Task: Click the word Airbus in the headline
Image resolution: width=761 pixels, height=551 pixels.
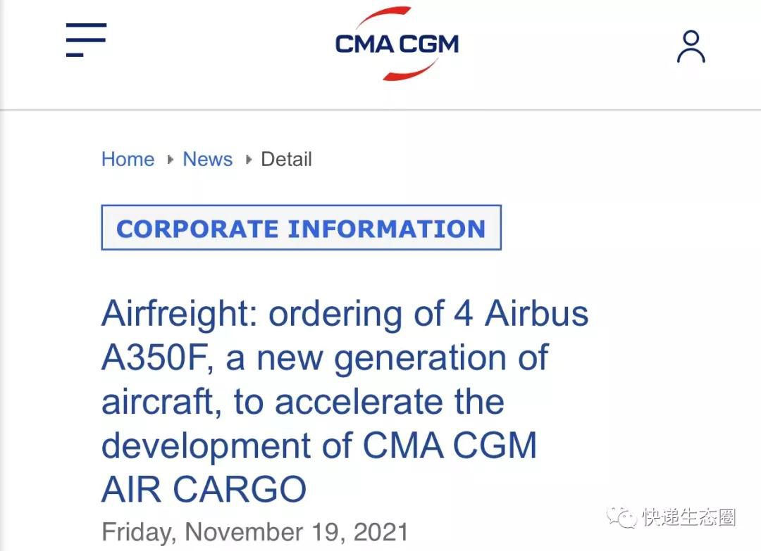Action: (x=537, y=314)
